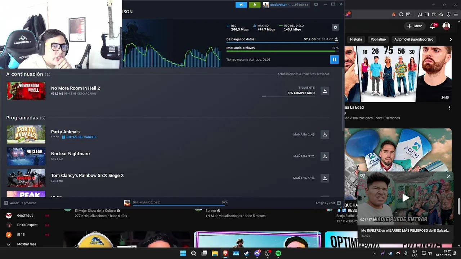This screenshot has height=259, width=461.
Task: Switch to Steam in the taskbar
Action: [246, 253]
